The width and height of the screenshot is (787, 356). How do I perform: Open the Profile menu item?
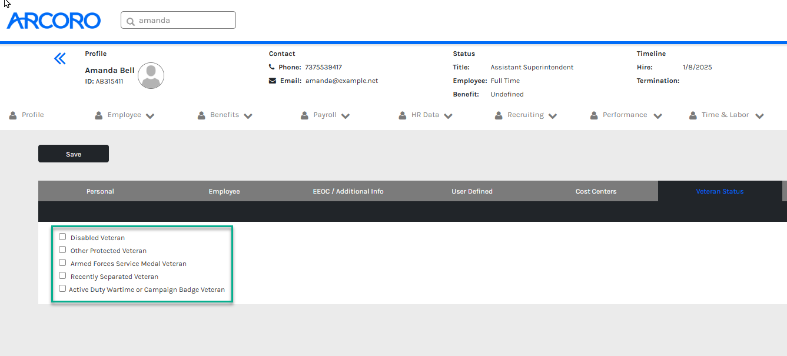pos(33,115)
